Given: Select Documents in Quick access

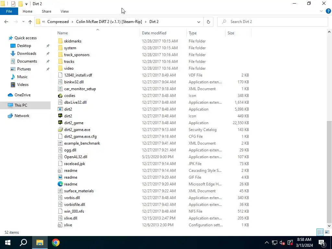Looking at the screenshot, I should 27,61.
